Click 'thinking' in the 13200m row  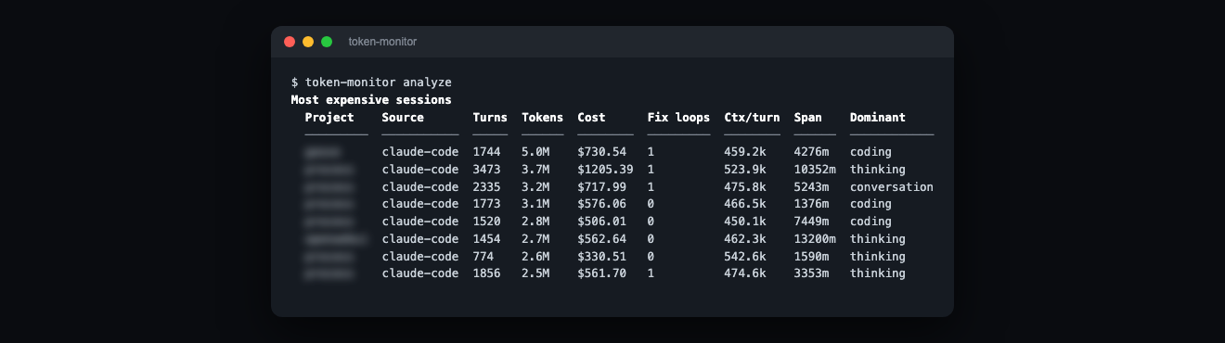point(878,239)
